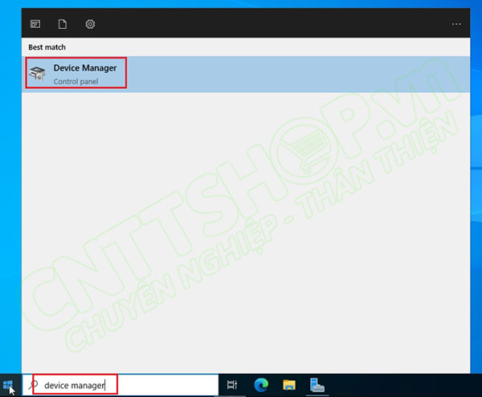Image resolution: width=482 pixels, height=397 pixels.
Task: Filter search results by Apps
Action: tap(35, 24)
